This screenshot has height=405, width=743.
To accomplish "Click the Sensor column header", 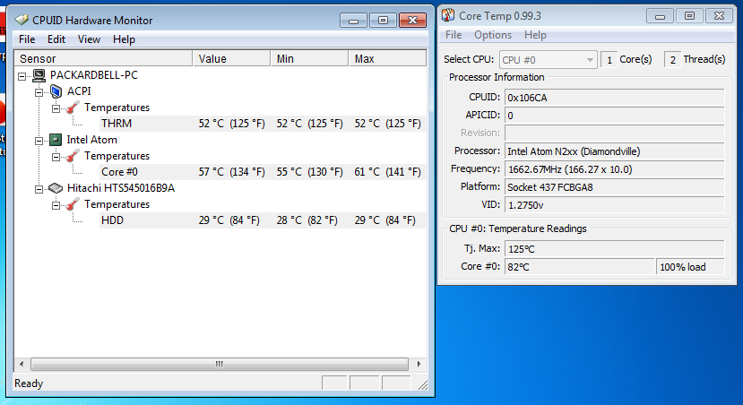I will [103, 58].
